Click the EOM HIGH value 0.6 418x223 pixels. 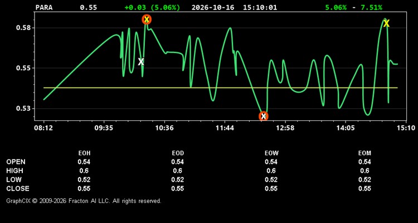(x=364, y=171)
